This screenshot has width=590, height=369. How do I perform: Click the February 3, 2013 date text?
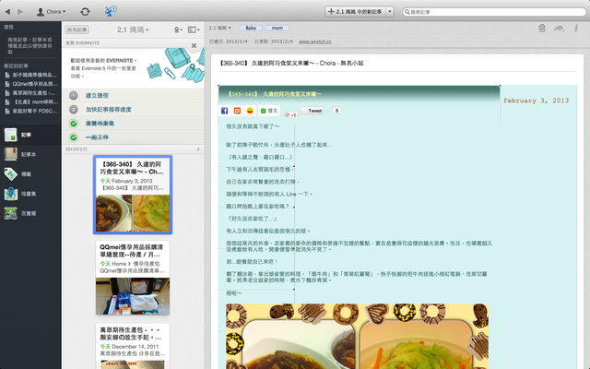[x=537, y=101]
